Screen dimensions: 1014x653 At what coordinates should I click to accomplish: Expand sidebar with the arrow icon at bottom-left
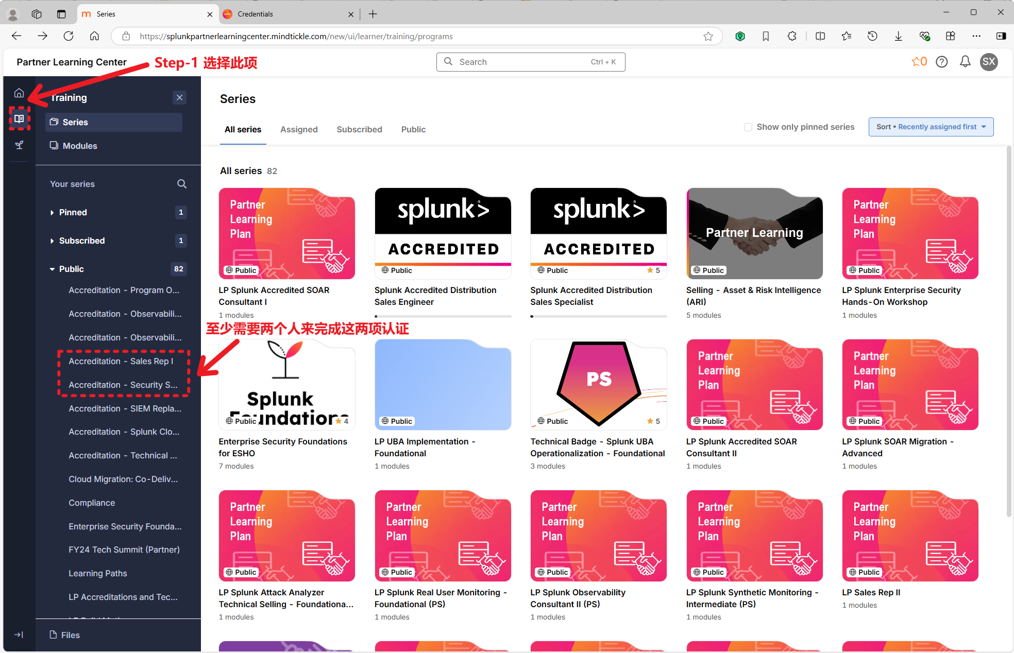coord(19,634)
